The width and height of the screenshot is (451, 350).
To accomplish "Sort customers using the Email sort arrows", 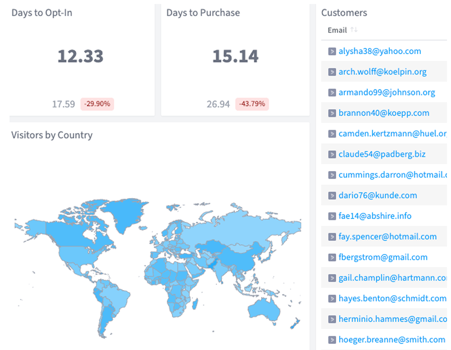I will point(354,30).
